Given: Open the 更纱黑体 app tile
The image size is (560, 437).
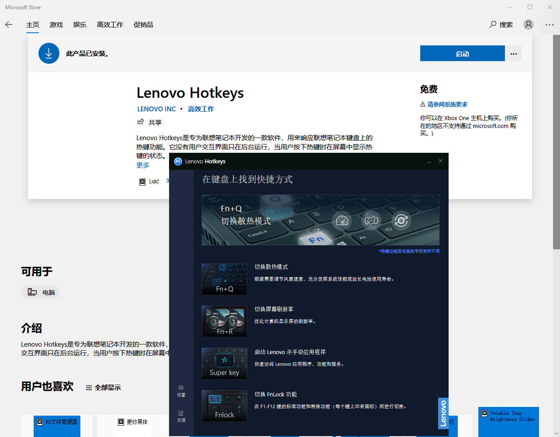Looking at the screenshot, I should [x=133, y=426].
